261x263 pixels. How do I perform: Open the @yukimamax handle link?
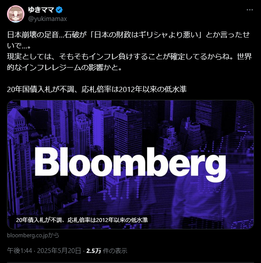(48, 19)
